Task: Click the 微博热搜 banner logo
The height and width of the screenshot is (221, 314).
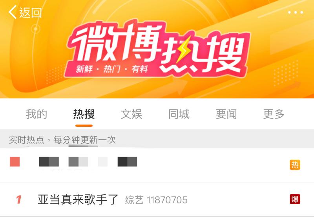Action: 157,48
